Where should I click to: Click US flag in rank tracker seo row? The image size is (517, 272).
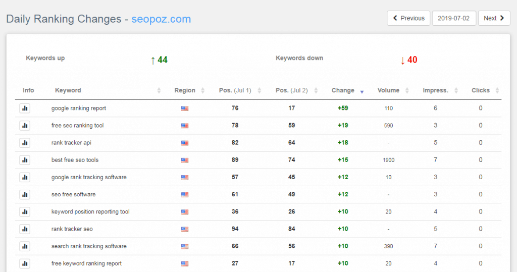coord(185,229)
